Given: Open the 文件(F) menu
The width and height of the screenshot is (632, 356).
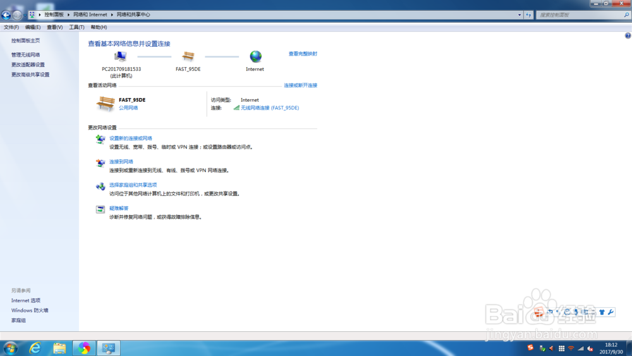Looking at the screenshot, I should pos(11,27).
